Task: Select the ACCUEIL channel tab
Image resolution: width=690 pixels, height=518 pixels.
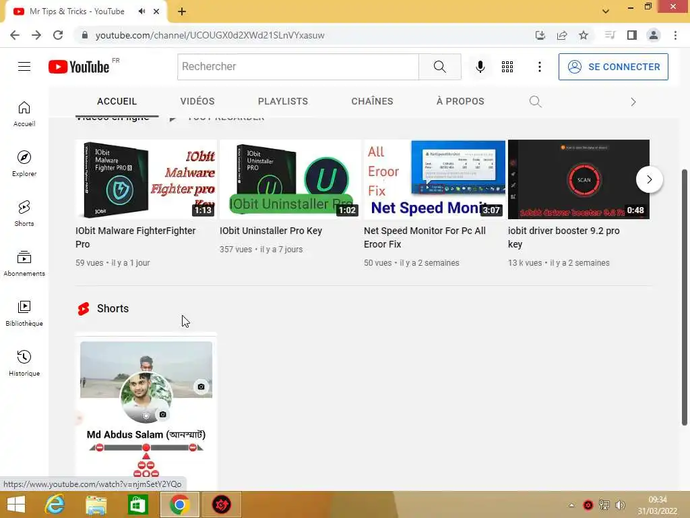Action: pos(117,101)
